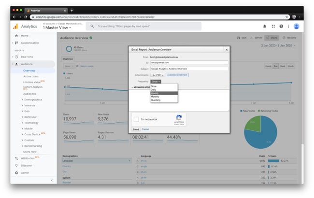Bookmark the page with star icon
The image size is (314, 198).
pyautogui.click(x=286, y=17)
